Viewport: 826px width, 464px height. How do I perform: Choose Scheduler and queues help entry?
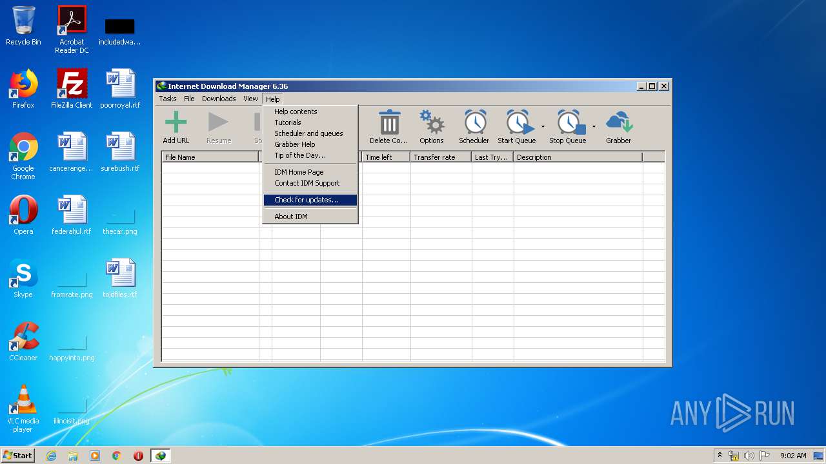tap(310, 133)
